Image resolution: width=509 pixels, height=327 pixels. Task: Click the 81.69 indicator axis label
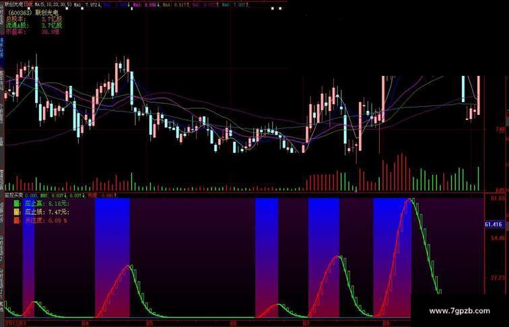click(x=498, y=198)
